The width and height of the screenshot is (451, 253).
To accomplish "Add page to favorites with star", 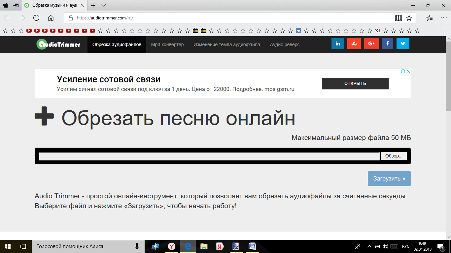I will click(409, 18).
